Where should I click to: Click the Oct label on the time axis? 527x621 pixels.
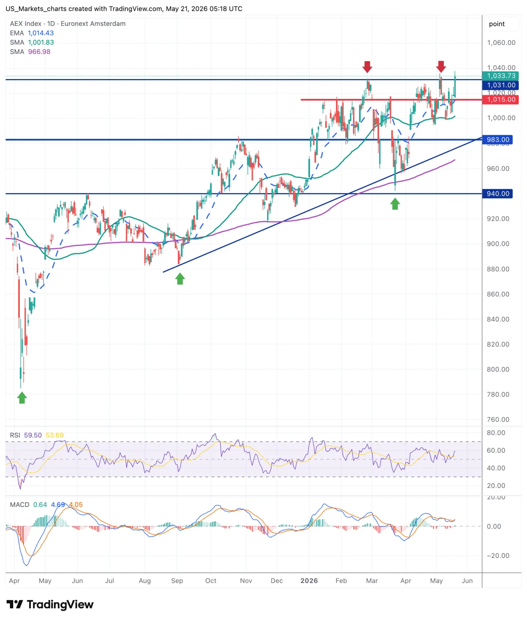[x=211, y=581]
